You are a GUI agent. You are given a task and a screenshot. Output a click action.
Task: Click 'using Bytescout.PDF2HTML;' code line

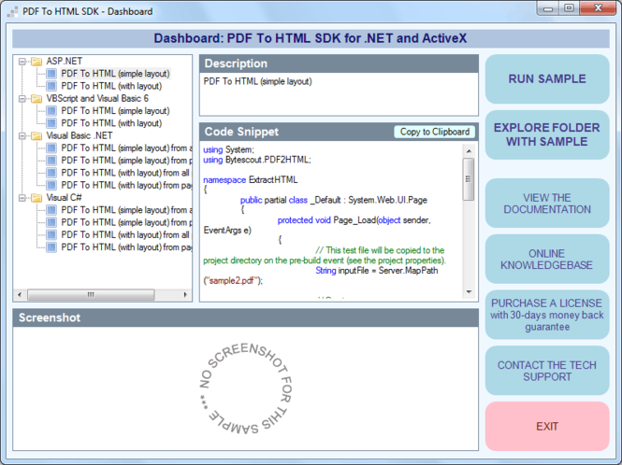(257, 160)
